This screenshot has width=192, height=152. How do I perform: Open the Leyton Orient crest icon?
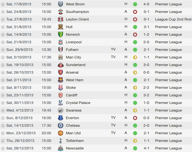pyautogui.click(x=61, y=19)
